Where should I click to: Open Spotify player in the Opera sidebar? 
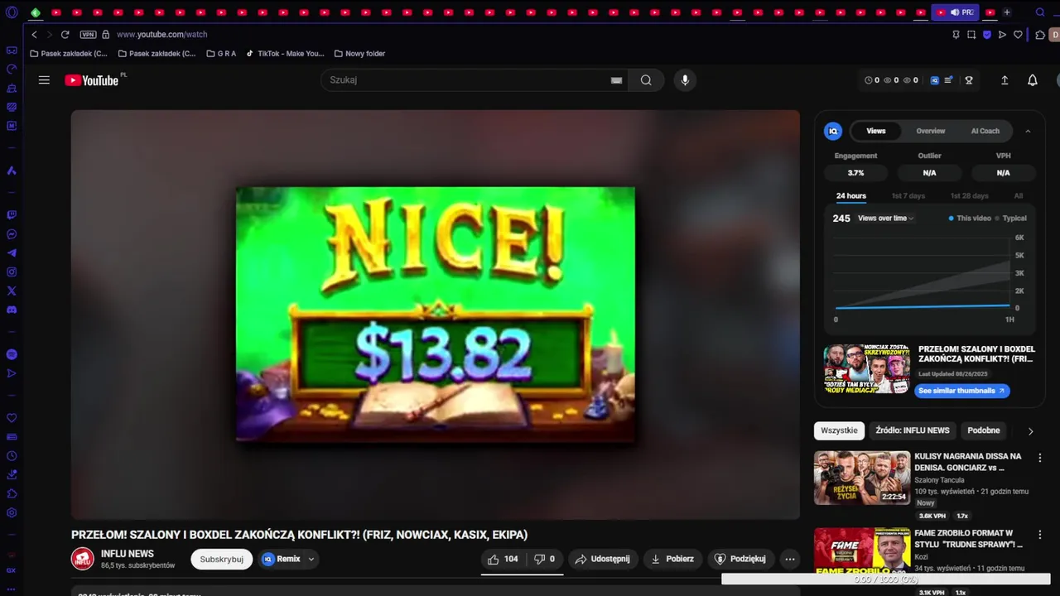pyautogui.click(x=12, y=354)
